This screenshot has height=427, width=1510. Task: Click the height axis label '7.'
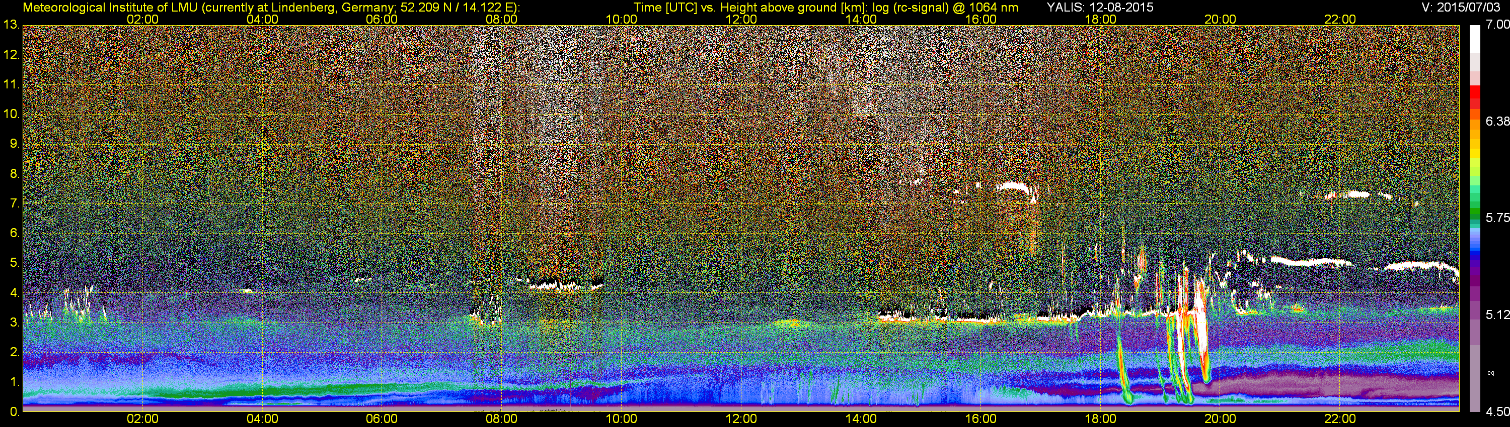point(14,203)
